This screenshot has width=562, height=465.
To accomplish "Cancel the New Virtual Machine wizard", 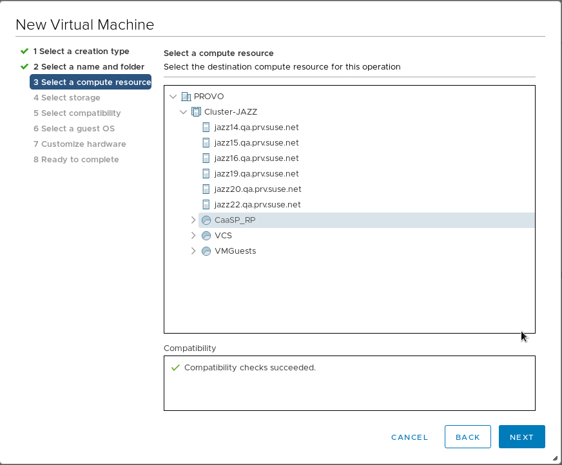I will click(409, 437).
